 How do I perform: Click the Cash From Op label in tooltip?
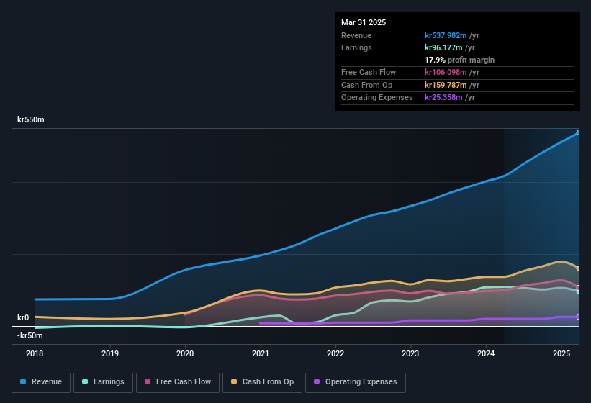coord(366,85)
